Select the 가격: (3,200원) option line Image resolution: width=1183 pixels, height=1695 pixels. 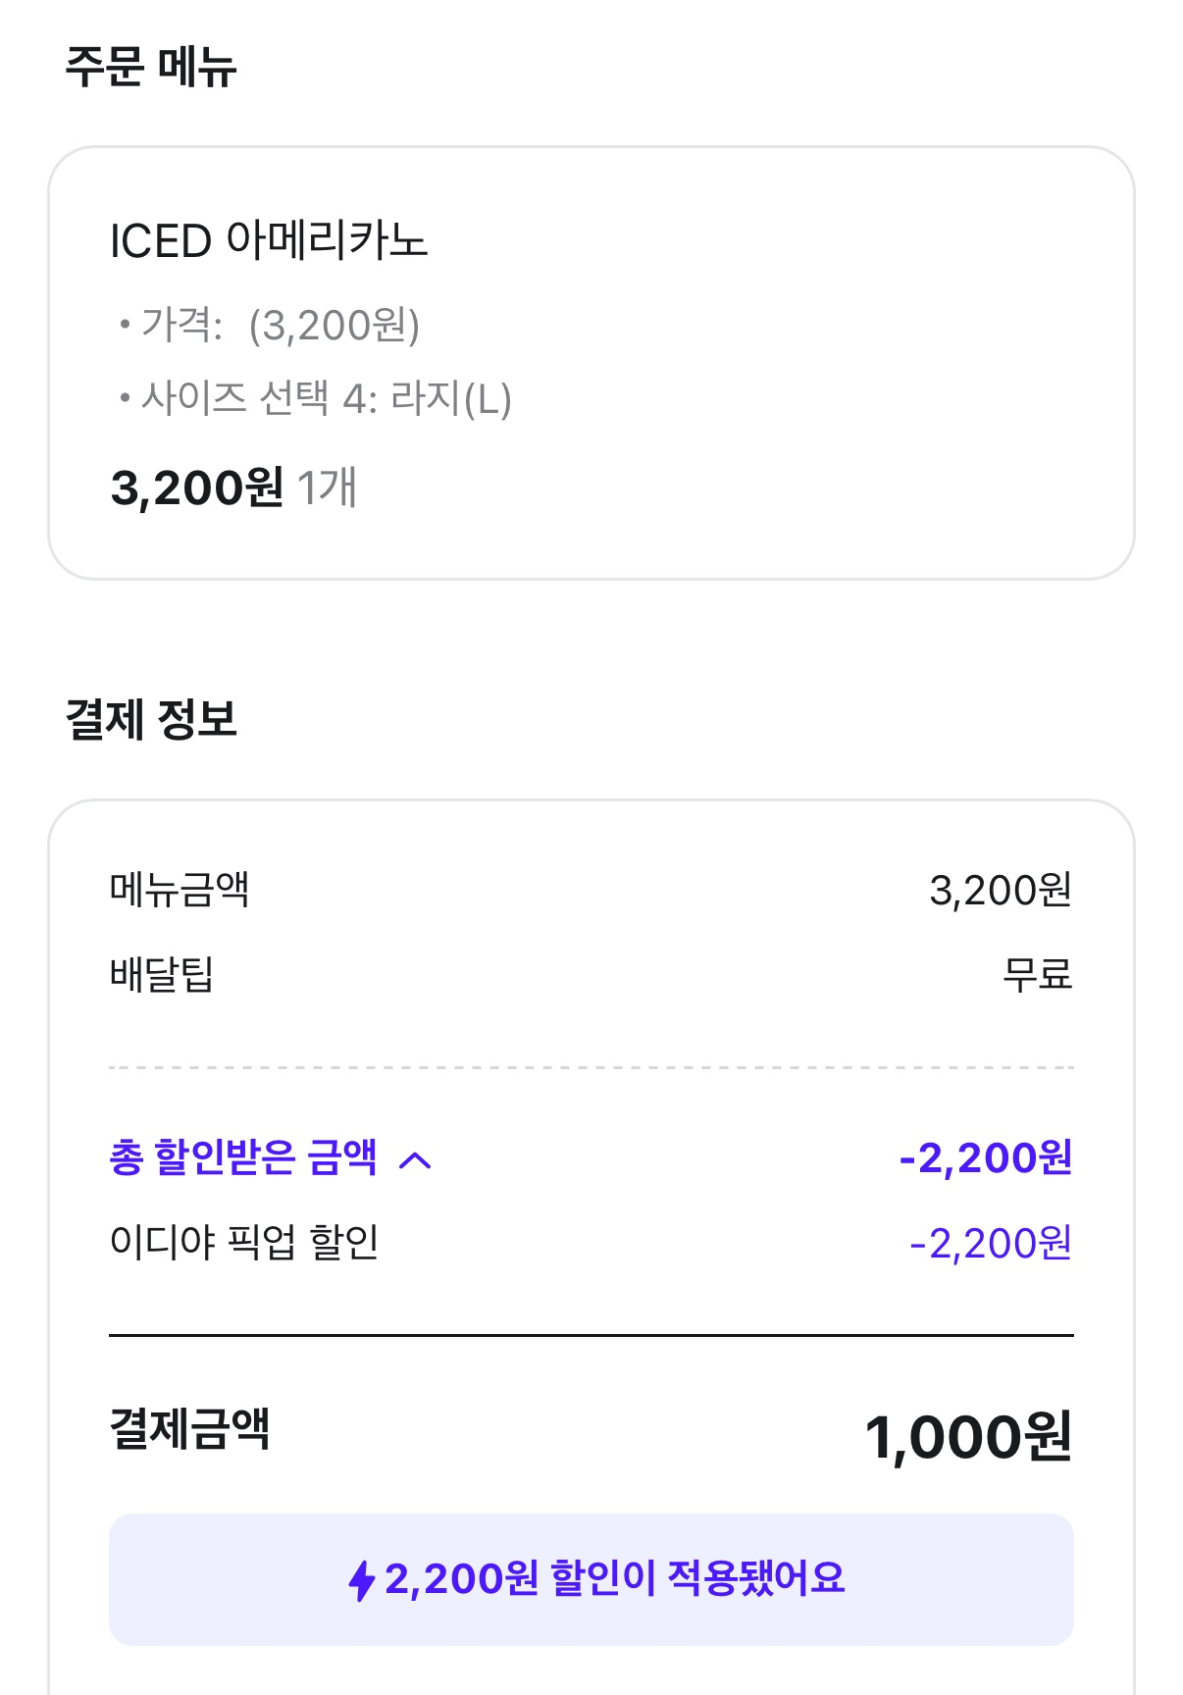pos(280,326)
